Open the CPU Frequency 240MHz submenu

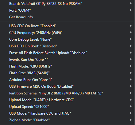[67, 33]
